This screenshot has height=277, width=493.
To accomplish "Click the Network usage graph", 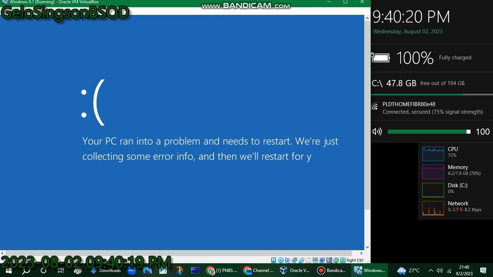I will [433, 208].
